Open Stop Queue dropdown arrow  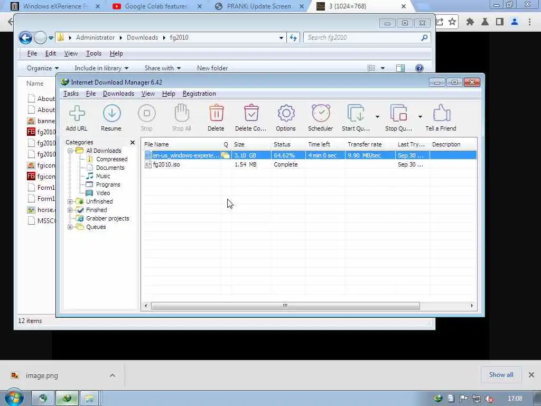coord(420,117)
